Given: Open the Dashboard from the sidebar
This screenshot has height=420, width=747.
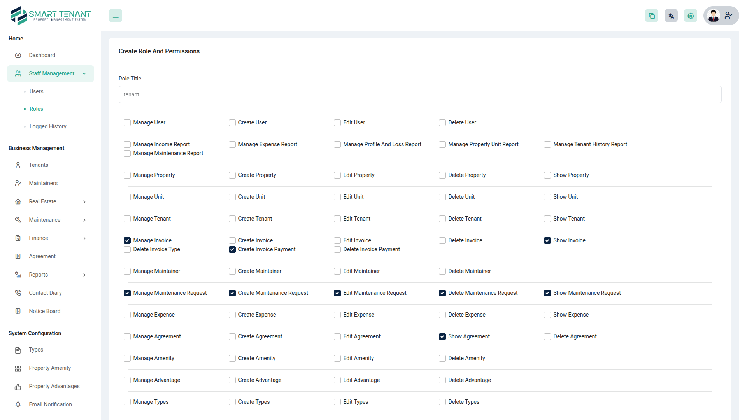Looking at the screenshot, I should click(42, 55).
